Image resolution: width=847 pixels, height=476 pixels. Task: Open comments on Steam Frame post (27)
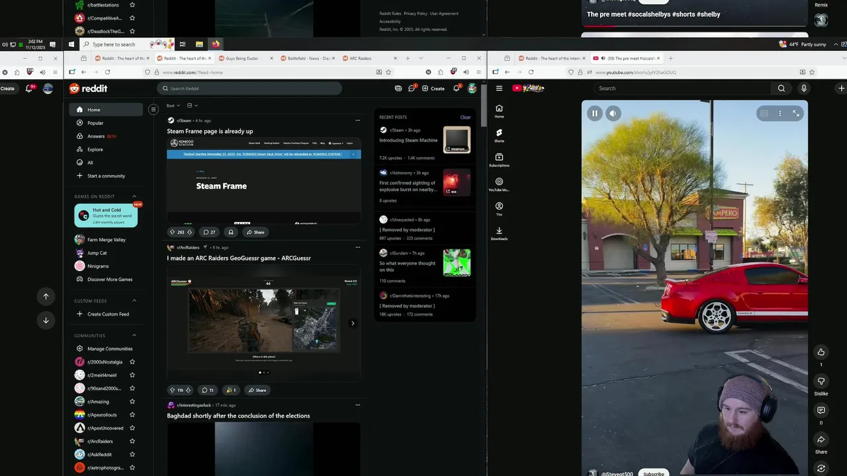tap(208, 232)
